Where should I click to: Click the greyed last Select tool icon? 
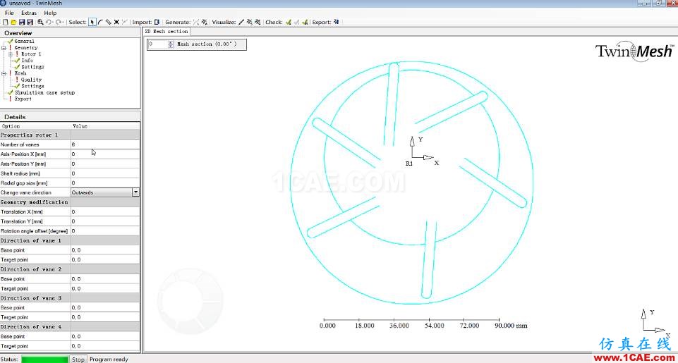[125, 22]
